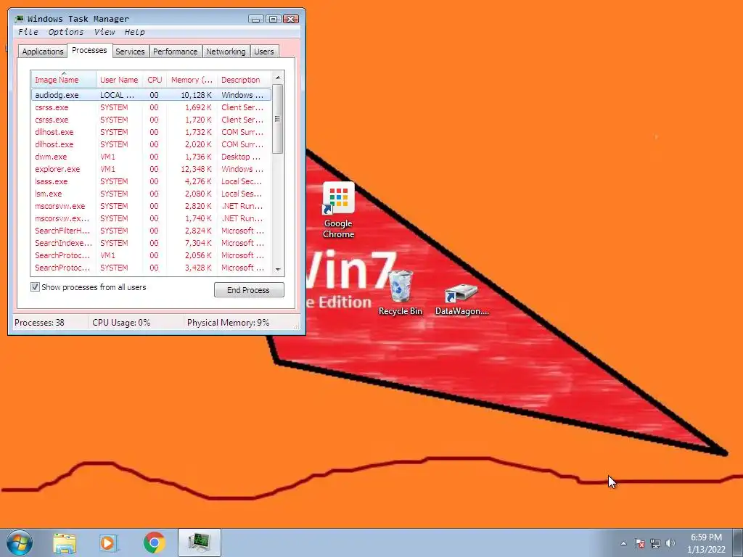Switch to the Services tab
Viewport: 743px width, 557px height.
coord(131,51)
